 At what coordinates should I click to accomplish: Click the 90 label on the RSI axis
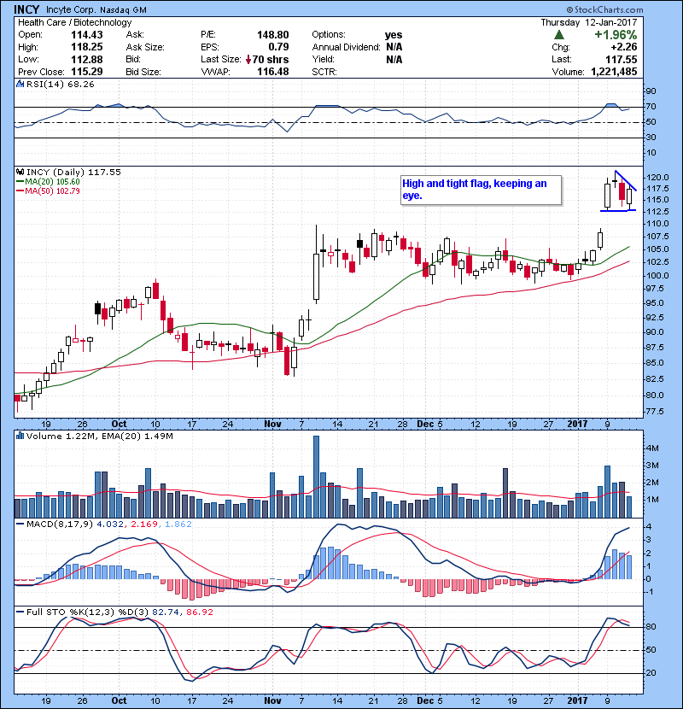pos(651,91)
